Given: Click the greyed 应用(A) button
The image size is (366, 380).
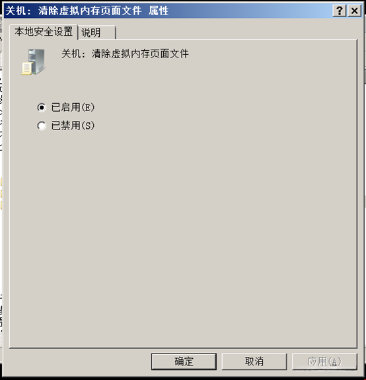Looking at the screenshot, I should pos(324,361).
